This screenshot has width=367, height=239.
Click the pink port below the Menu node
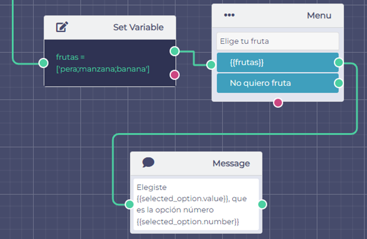coord(278,102)
